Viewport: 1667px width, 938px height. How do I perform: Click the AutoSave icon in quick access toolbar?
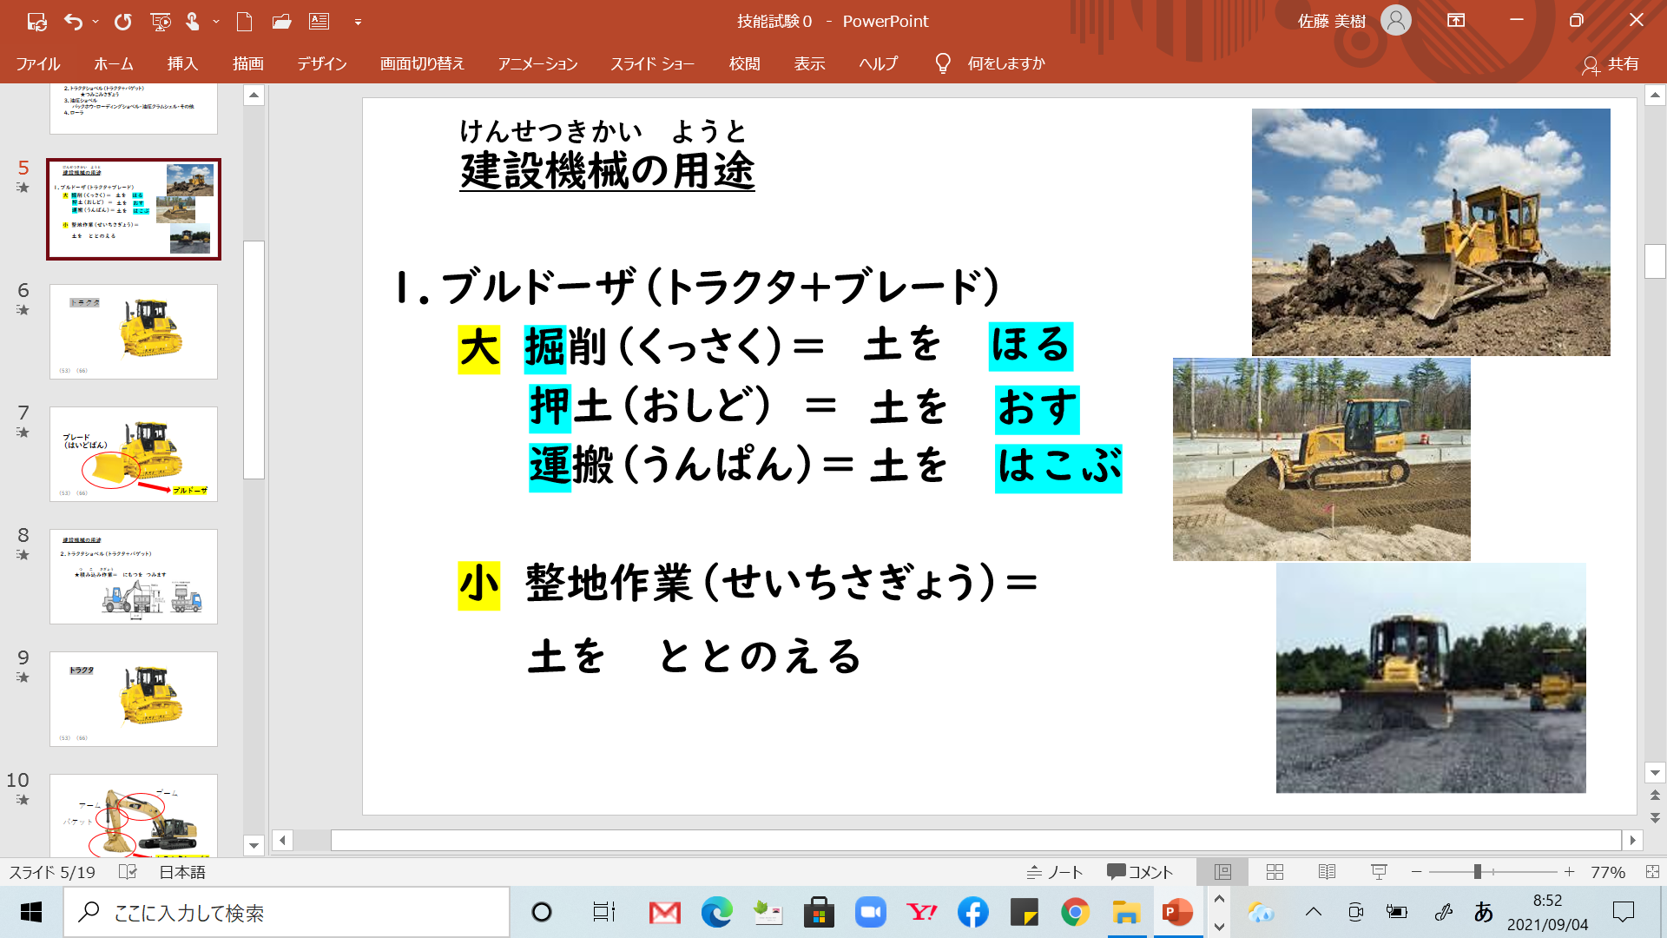(x=36, y=22)
